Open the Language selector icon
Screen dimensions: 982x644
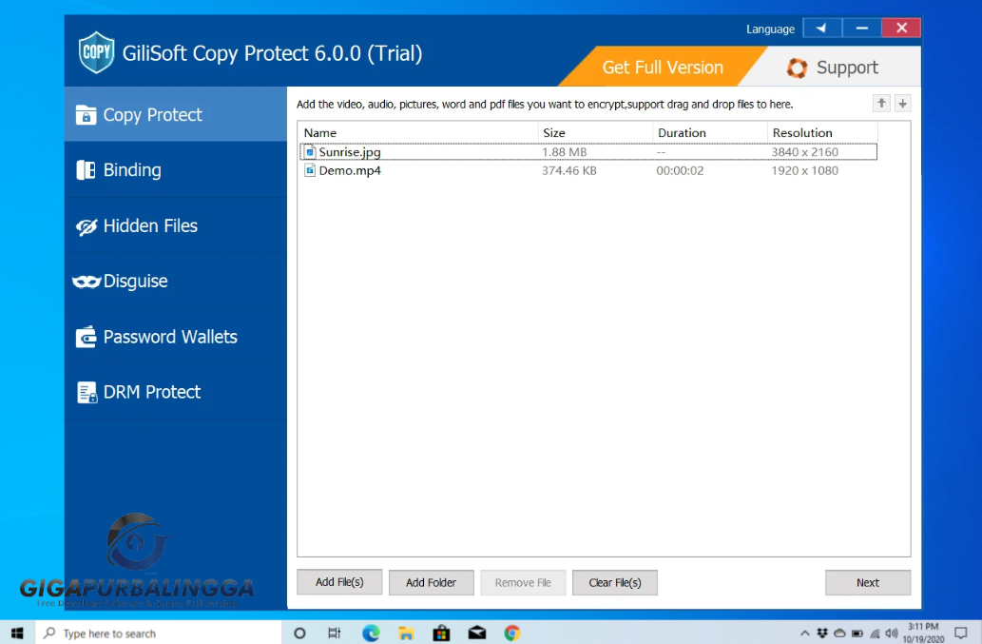pyautogui.click(x=821, y=29)
